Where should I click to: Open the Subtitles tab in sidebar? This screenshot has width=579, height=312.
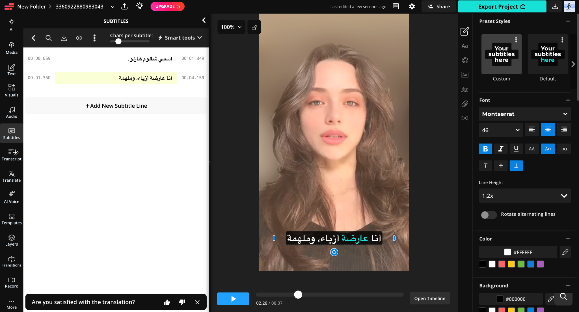12,133
